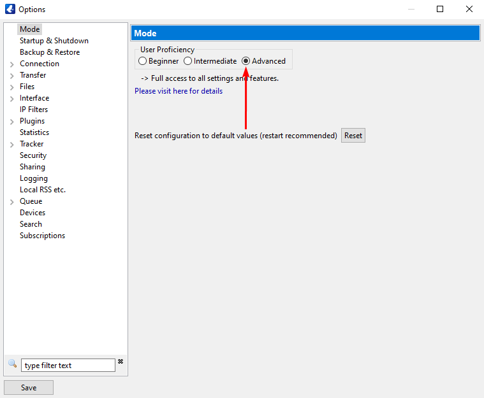The width and height of the screenshot is (484, 398).
Task: Expand the Transfer section arrow
Action: 12,76
